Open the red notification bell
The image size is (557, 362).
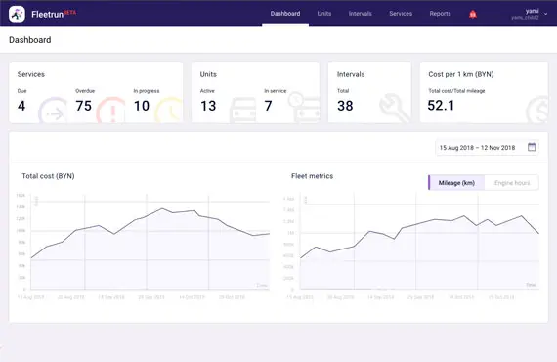pos(473,15)
